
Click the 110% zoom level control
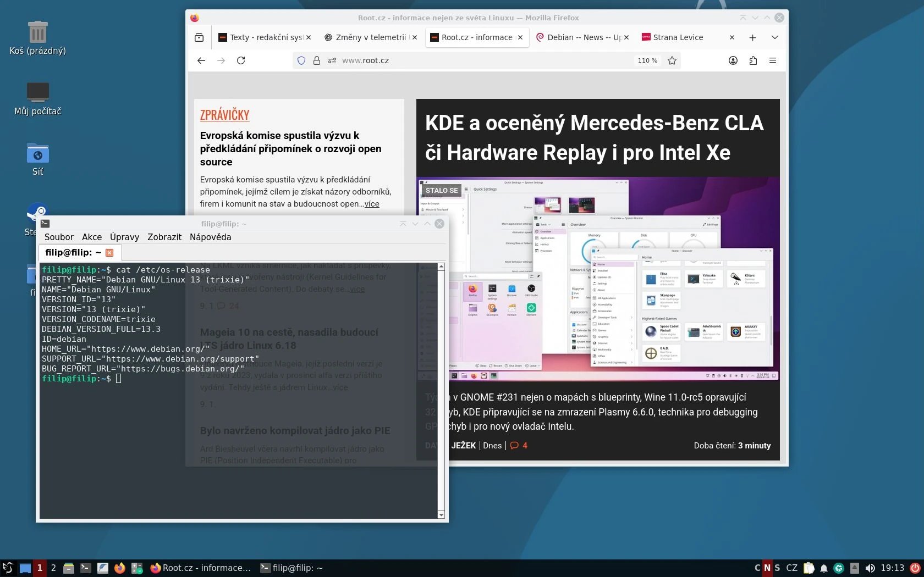[647, 60]
